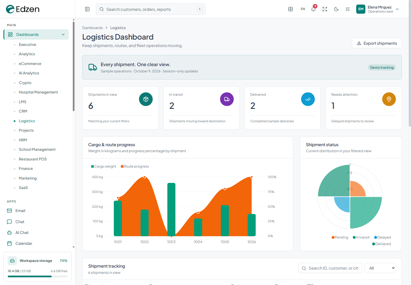
Task: Toggle Pending legend in status chart
Action: click(340, 237)
